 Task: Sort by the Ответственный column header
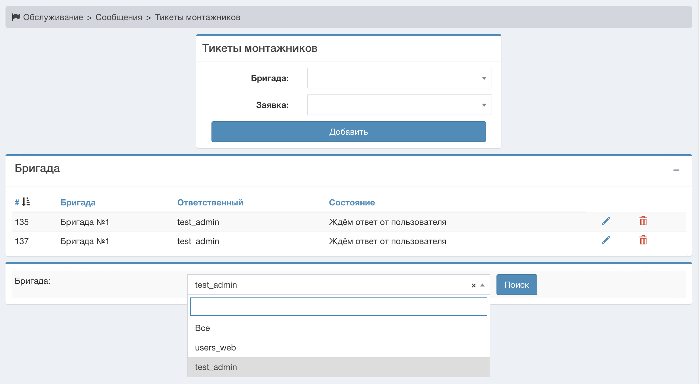point(210,203)
